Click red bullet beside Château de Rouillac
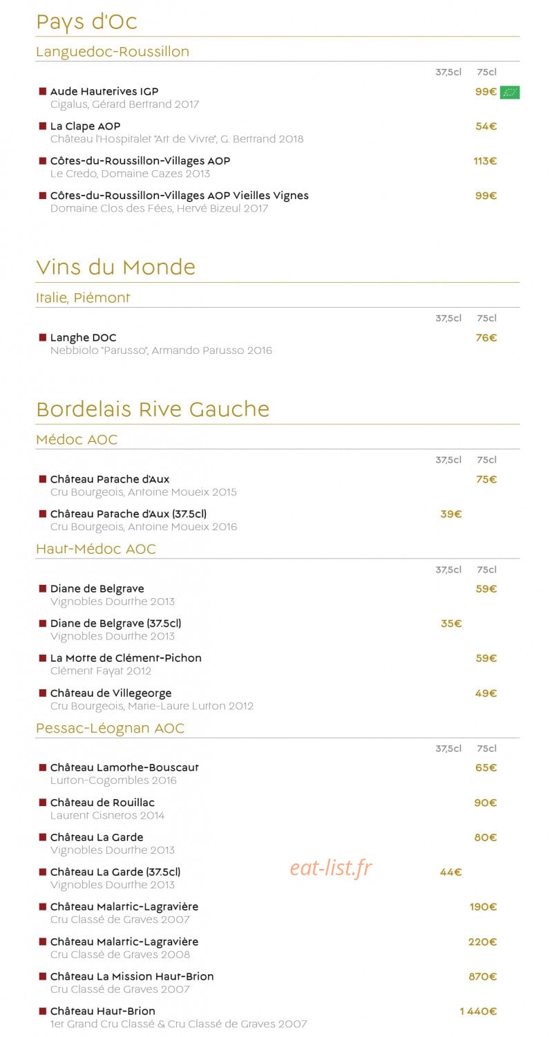 coord(42,803)
